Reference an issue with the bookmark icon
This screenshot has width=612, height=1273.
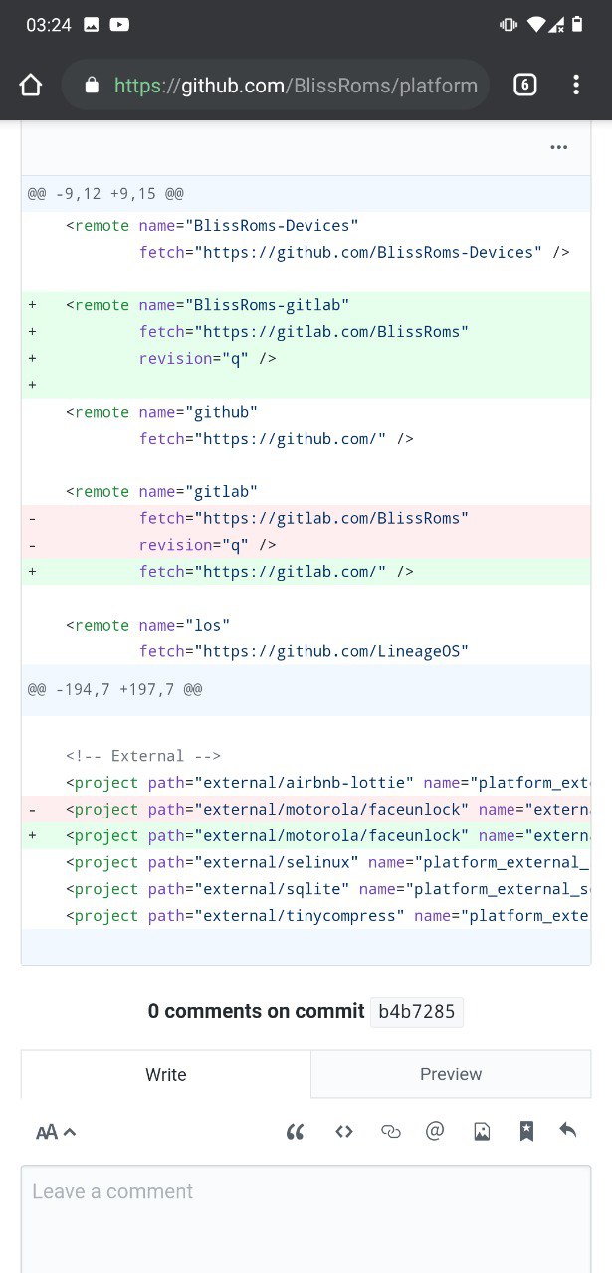pos(526,1131)
